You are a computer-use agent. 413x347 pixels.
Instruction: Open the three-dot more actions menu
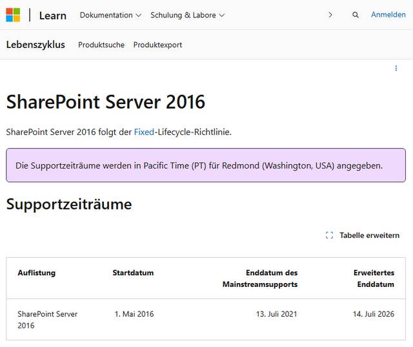pyautogui.click(x=396, y=68)
